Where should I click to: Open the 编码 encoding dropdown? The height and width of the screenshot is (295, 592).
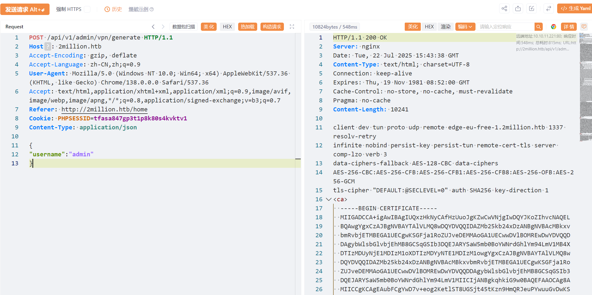point(465,27)
